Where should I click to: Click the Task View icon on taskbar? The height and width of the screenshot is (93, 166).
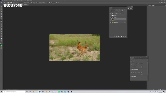(x=30, y=92)
